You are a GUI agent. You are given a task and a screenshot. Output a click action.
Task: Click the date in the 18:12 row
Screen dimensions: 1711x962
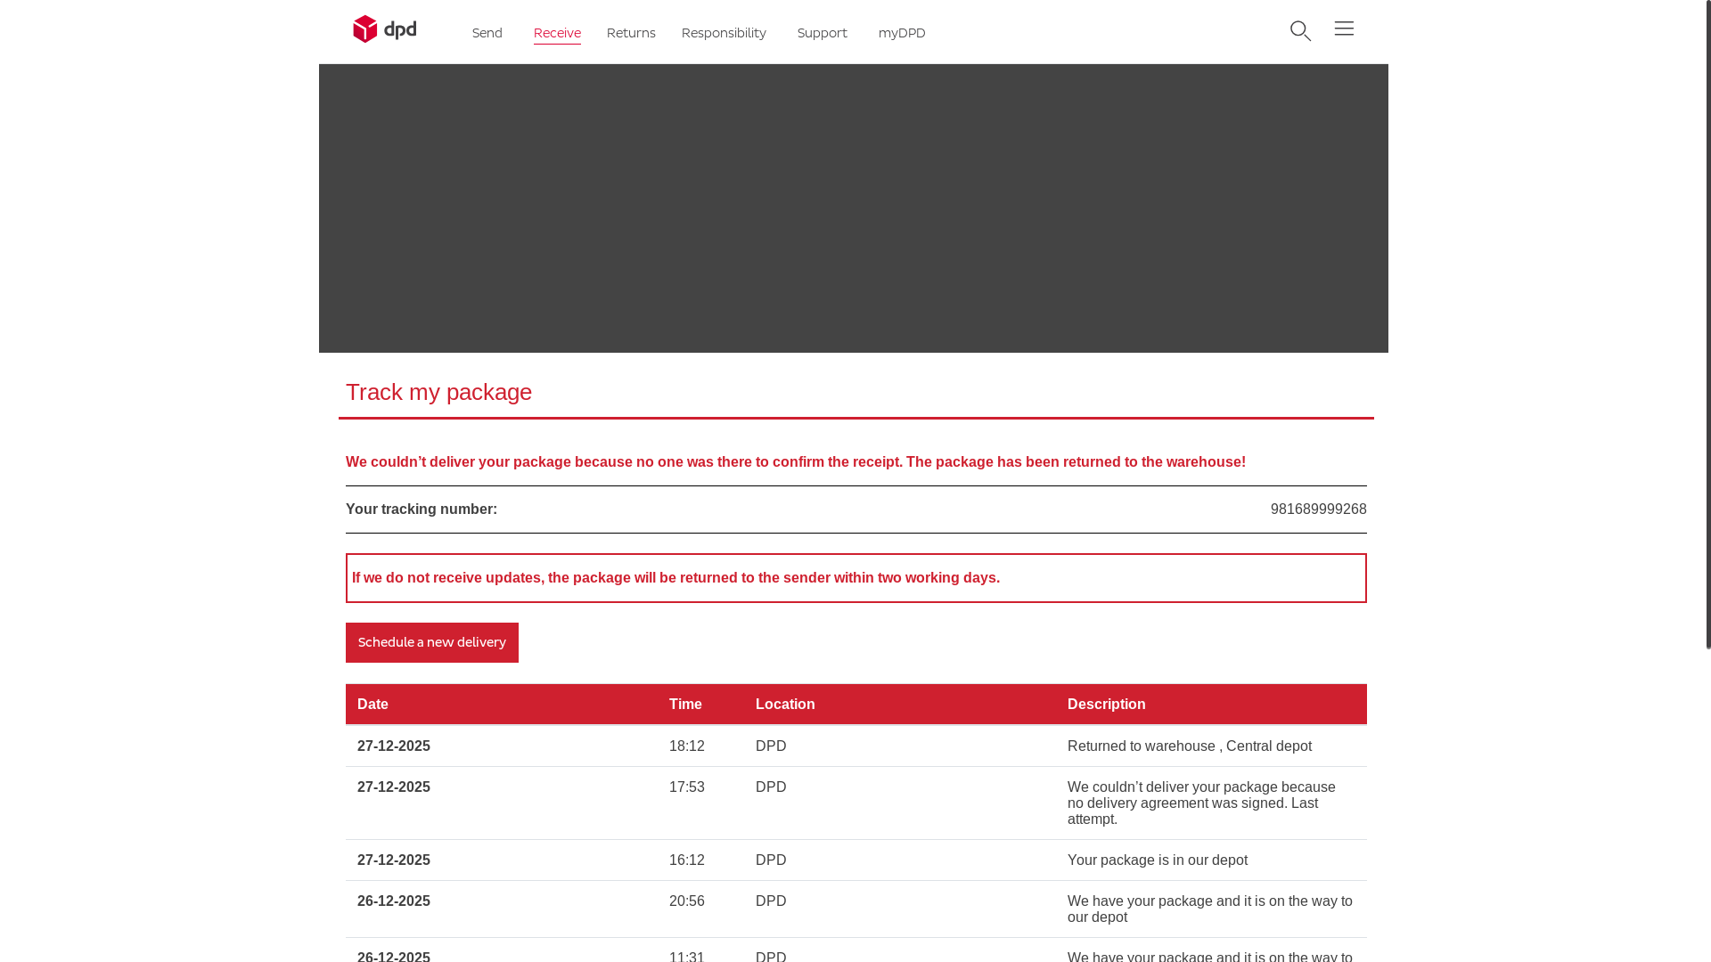[x=394, y=746]
